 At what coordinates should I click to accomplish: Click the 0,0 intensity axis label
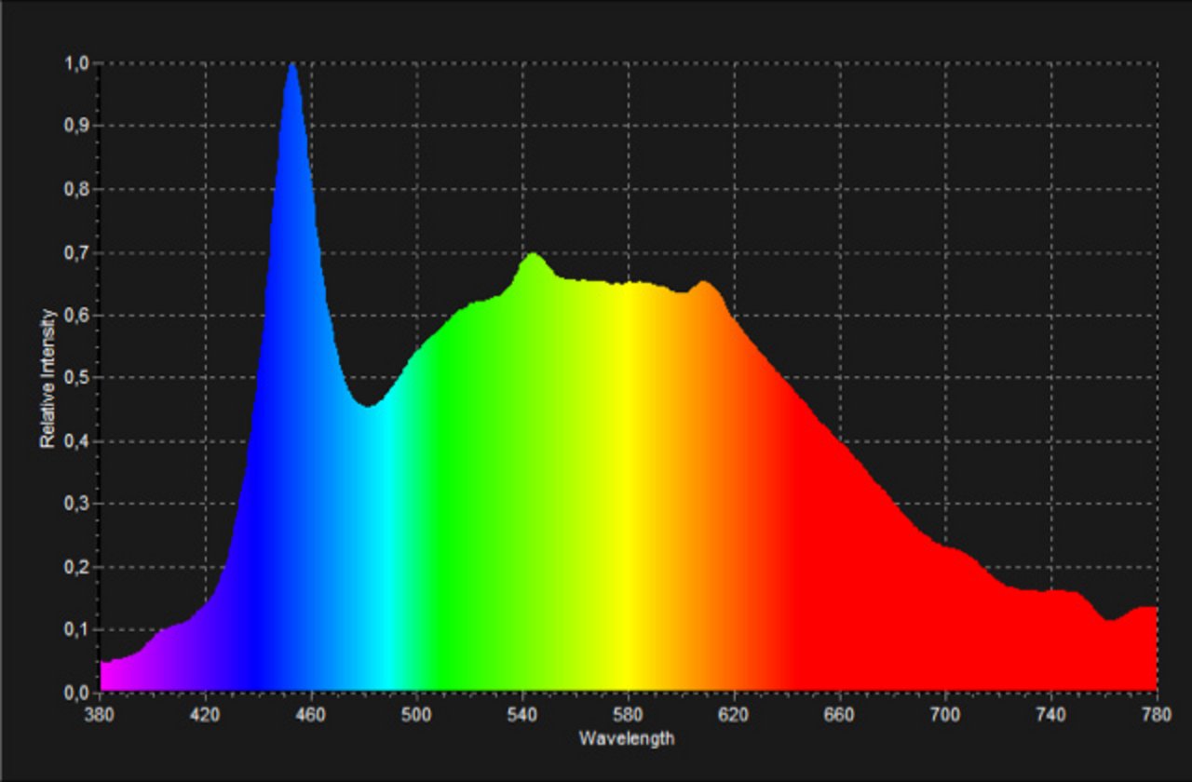(77, 693)
